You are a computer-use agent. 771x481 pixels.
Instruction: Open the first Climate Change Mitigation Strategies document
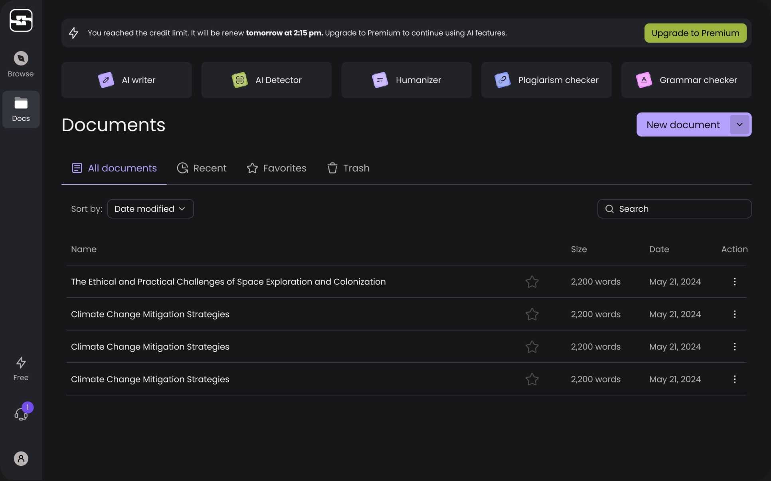coord(150,314)
